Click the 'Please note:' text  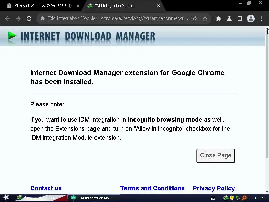click(47, 104)
